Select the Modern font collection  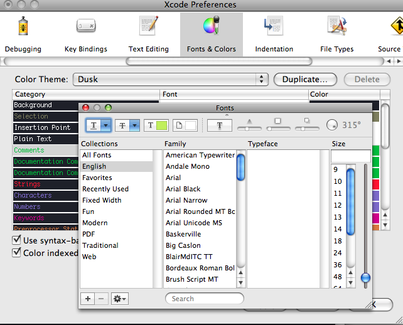click(x=116, y=223)
